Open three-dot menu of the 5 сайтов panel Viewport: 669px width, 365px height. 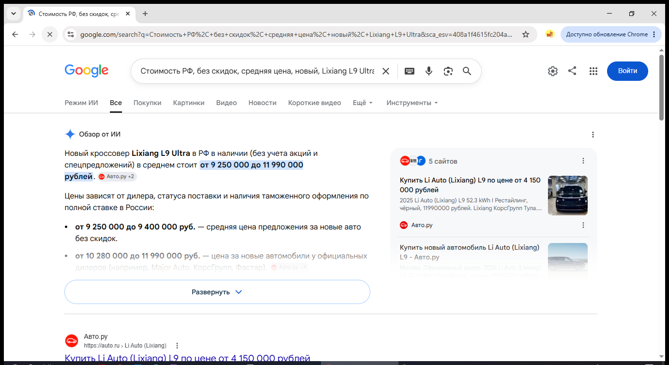pyautogui.click(x=583, y=161)
